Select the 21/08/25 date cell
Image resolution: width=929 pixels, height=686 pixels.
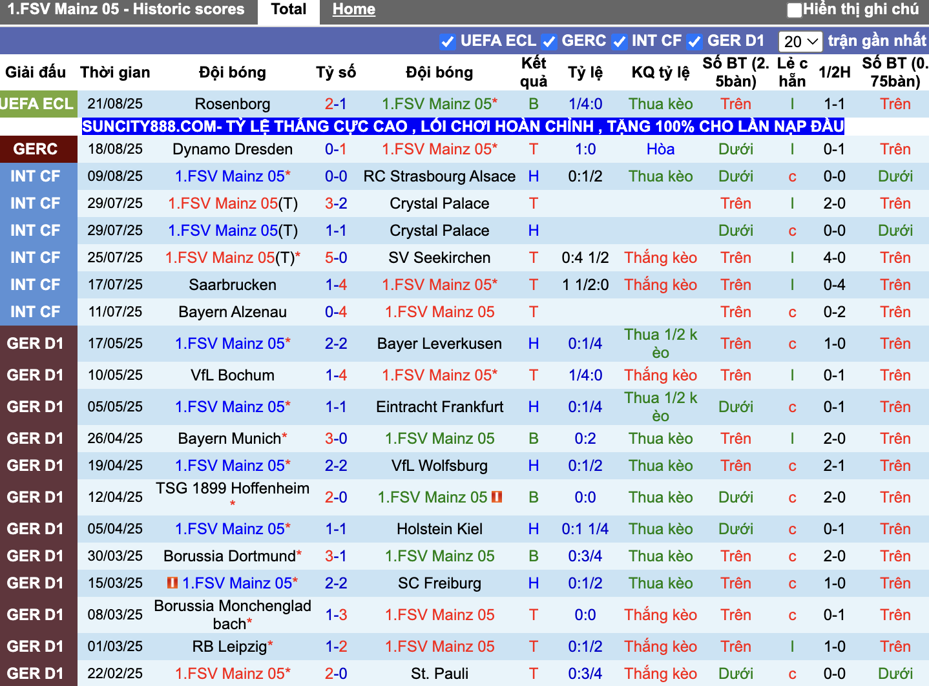tap(115, 104)
